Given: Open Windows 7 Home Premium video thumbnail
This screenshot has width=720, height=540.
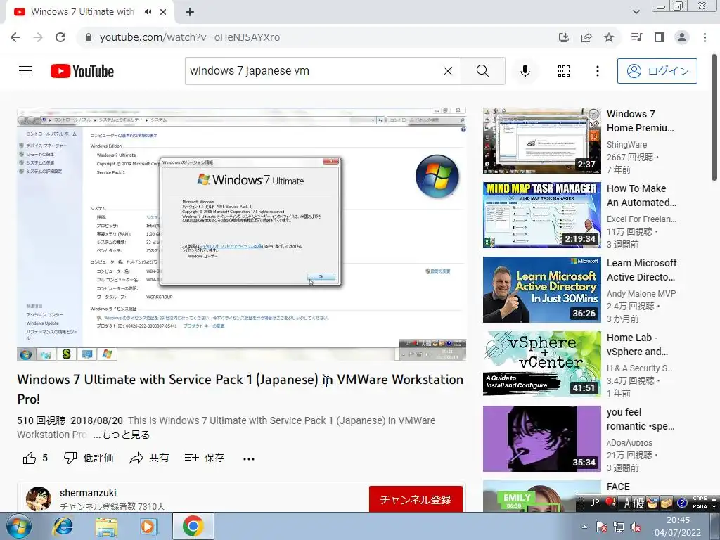Looking at the screenshot, I should [542, 141].
